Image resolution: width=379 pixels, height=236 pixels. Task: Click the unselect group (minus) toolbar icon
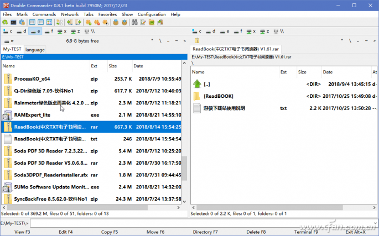(x=97, y=23)
